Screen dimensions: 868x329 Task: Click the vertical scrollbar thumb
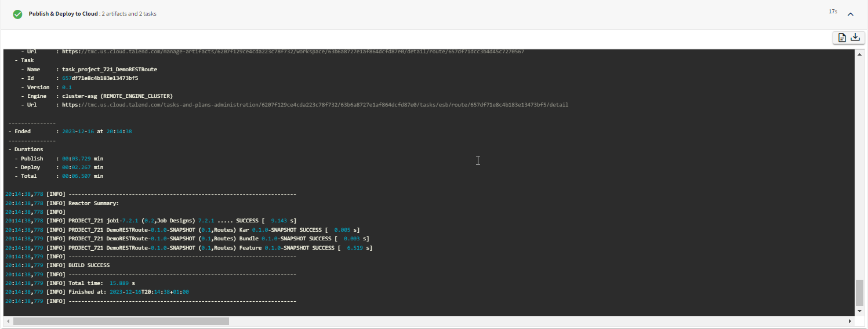pyautogui.click(x=860, y=293)
